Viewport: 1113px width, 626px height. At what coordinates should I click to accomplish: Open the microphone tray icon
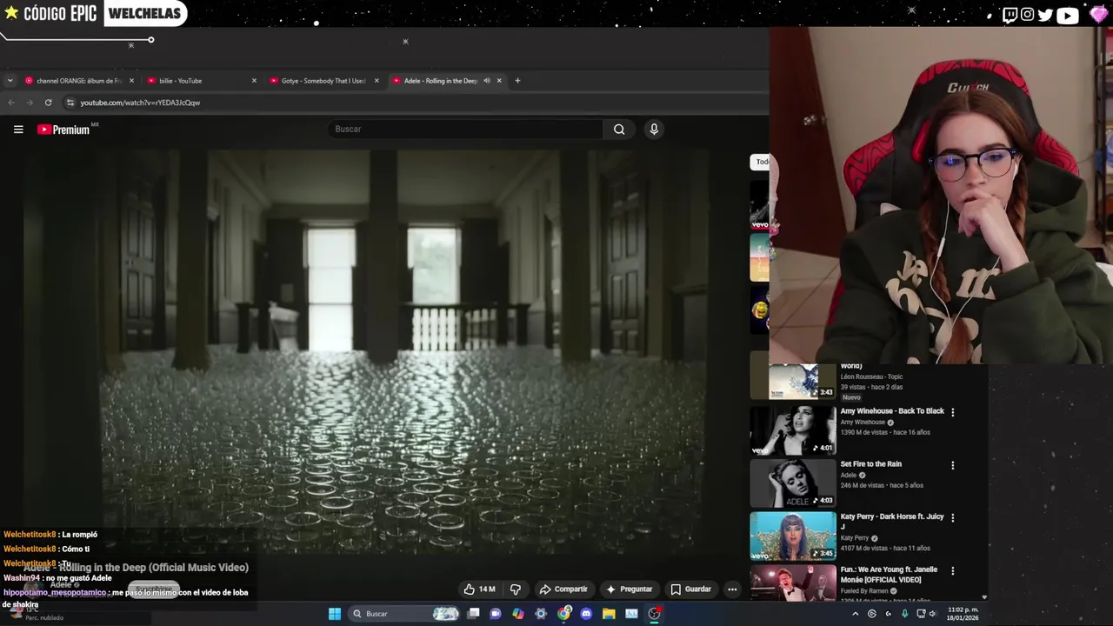pyautogui.click(x=904, y=614)
